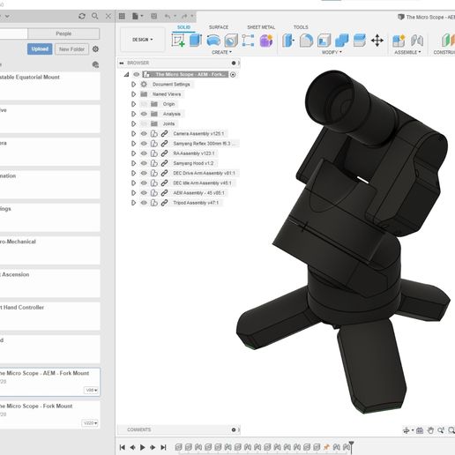
Task: Select the Revolve tool icon
Action: pyautogui.click(x=213, y=41)
